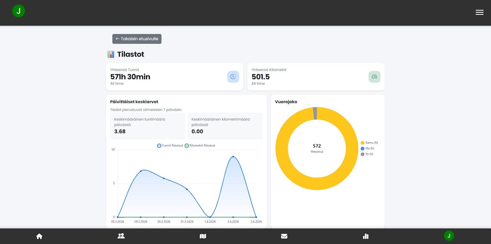
Task: Click the 3.68 average hours value
Action: point(120,131)
